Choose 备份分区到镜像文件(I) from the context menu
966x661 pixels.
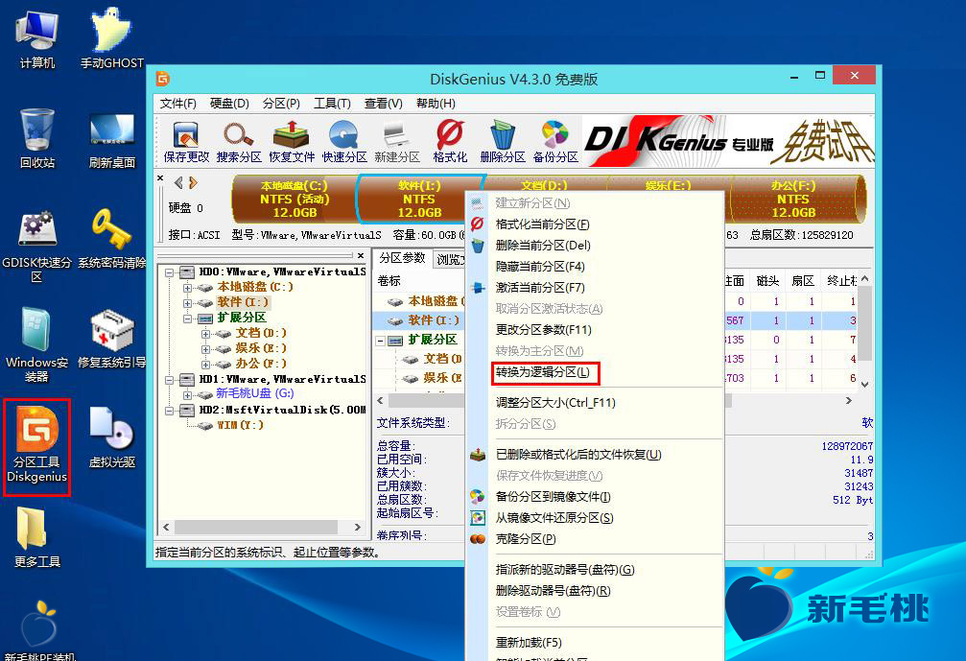point(595,497)
